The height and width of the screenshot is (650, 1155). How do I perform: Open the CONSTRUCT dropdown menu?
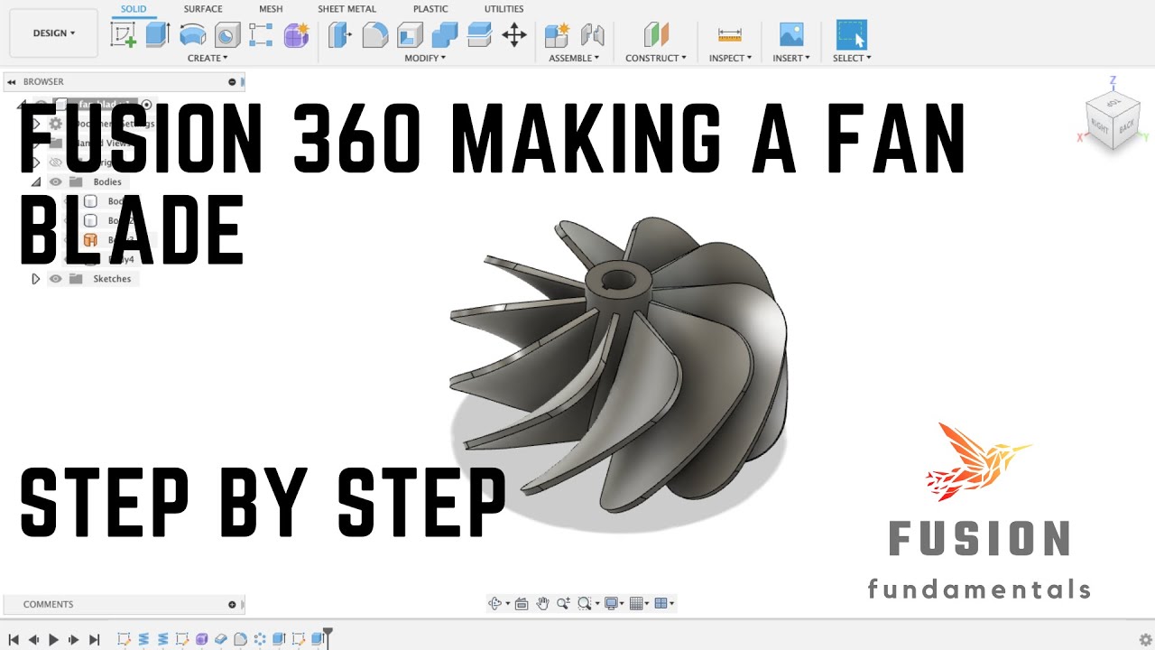(x=656, y=58)
